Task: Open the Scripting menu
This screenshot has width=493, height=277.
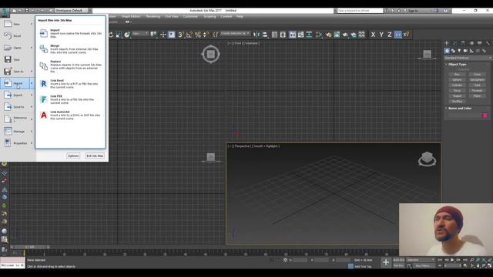Action: pos(210,16)
